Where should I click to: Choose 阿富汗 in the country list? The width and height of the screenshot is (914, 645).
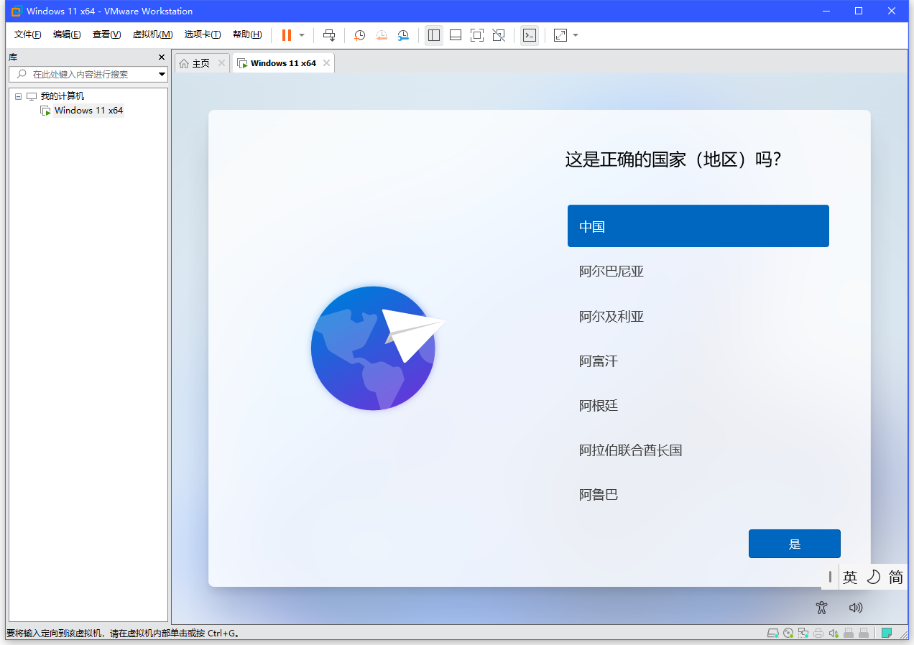tap(698, 361)
